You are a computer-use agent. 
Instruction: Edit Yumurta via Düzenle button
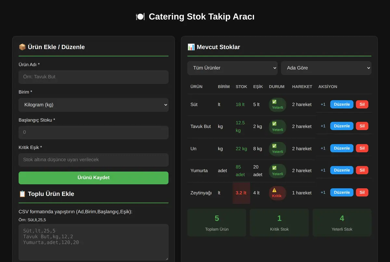[x=342, y=170]
